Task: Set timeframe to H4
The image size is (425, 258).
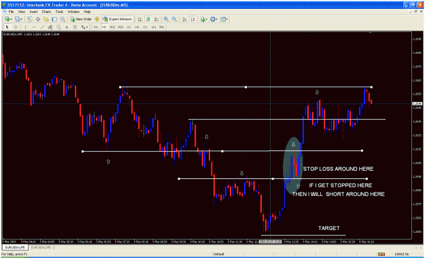Action: click(137, 27)
